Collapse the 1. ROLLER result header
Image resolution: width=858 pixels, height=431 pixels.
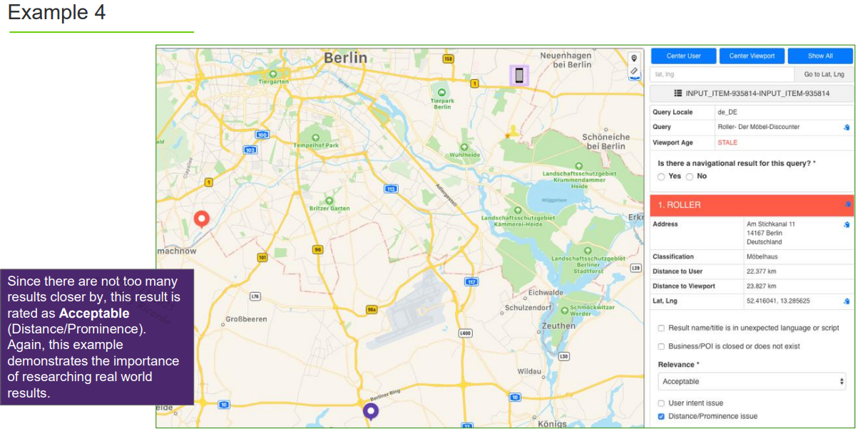tap(752, 205)
